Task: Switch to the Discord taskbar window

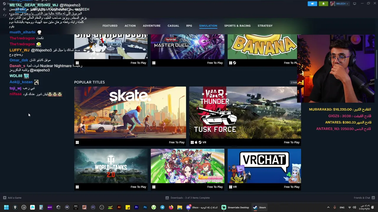Action: click(202, 207)
